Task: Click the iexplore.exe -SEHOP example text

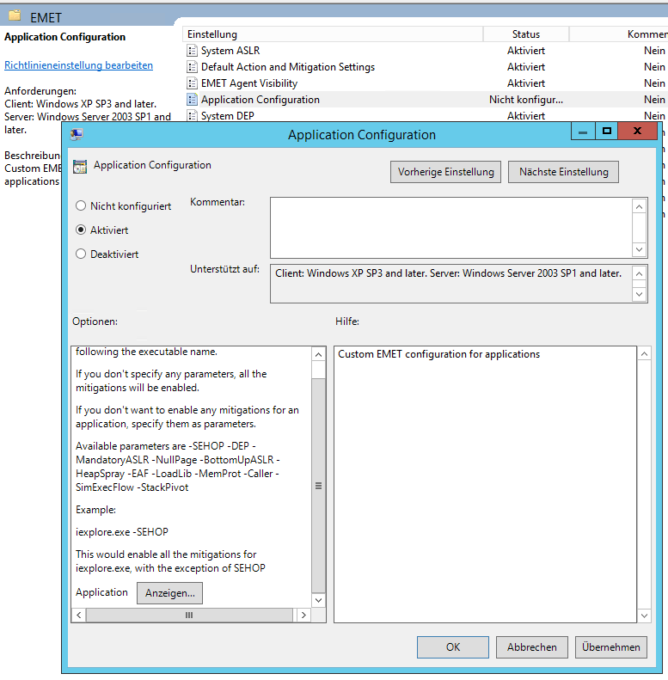Action: (x=122, y=532)
